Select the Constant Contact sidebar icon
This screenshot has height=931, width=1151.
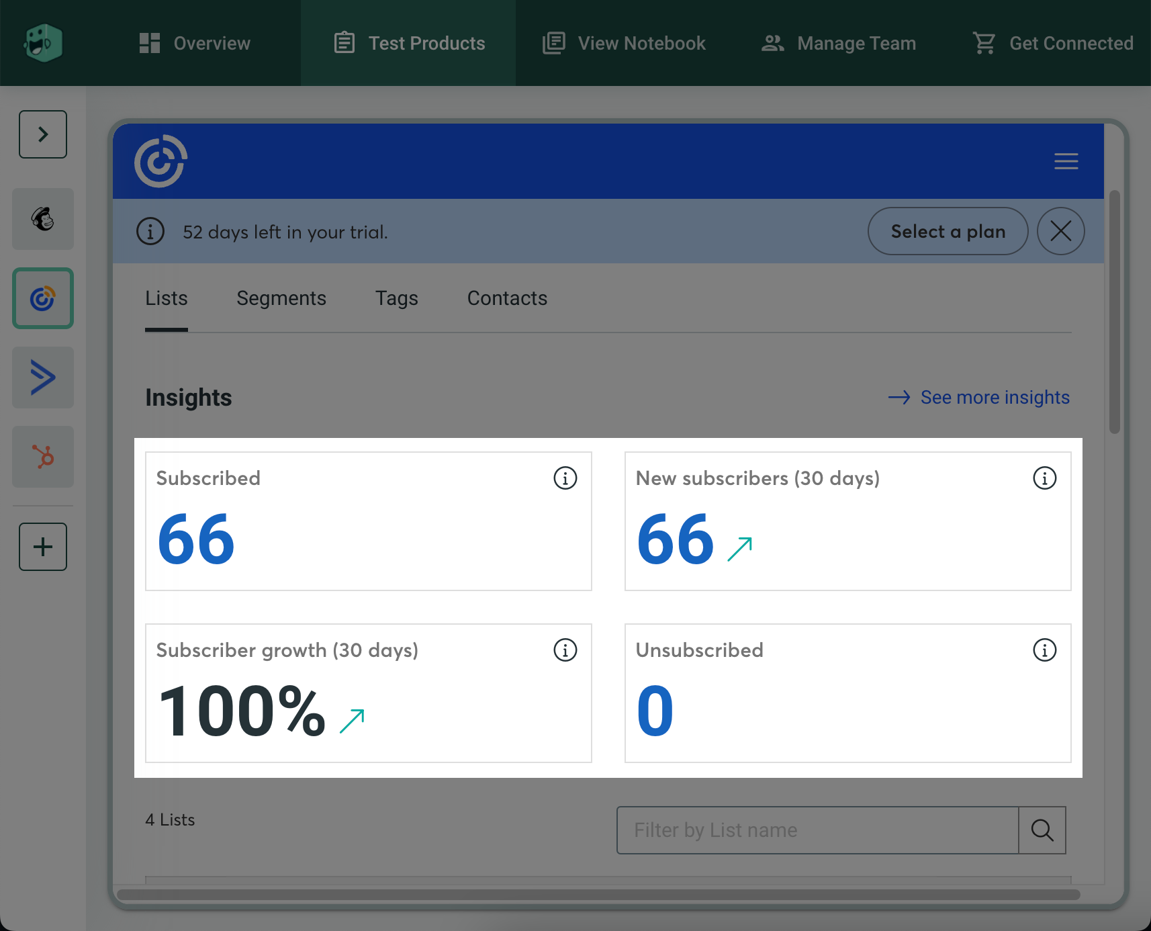43,298
